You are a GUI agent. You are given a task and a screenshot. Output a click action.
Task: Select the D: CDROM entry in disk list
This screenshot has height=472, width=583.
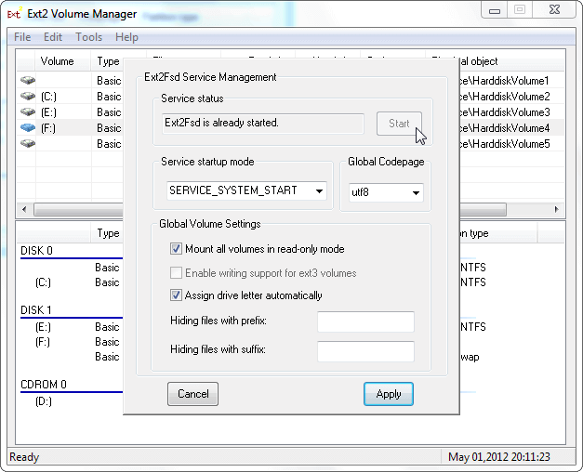point(43,400)
